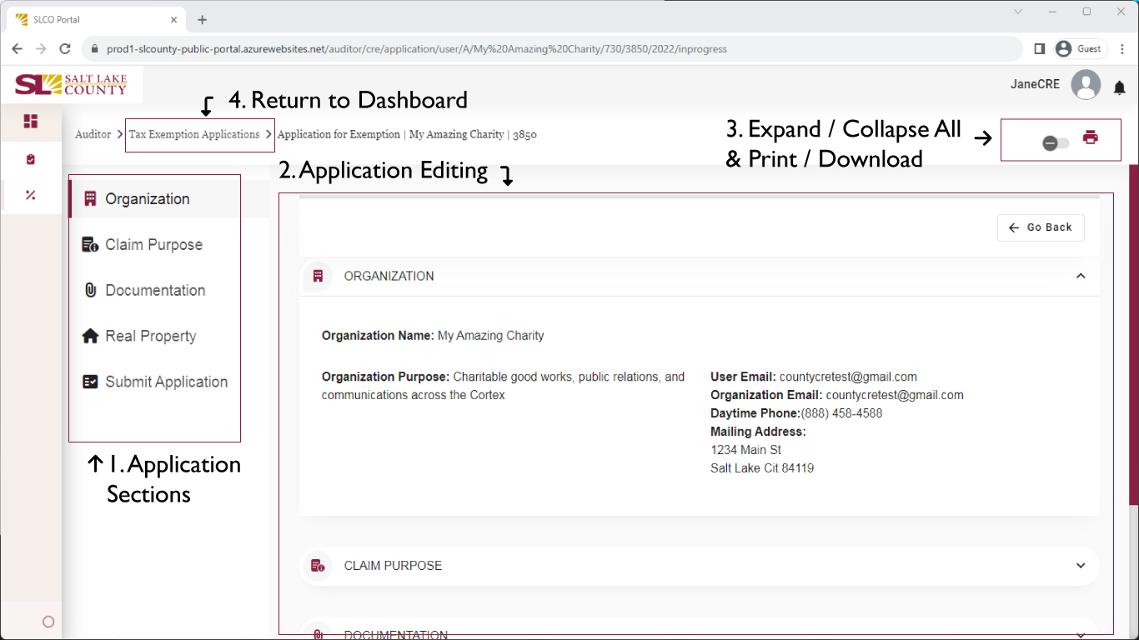The height and width of the screenshot is (640, 1139).
Task: Click the browser address bar URL
Action: pos(417,49)
